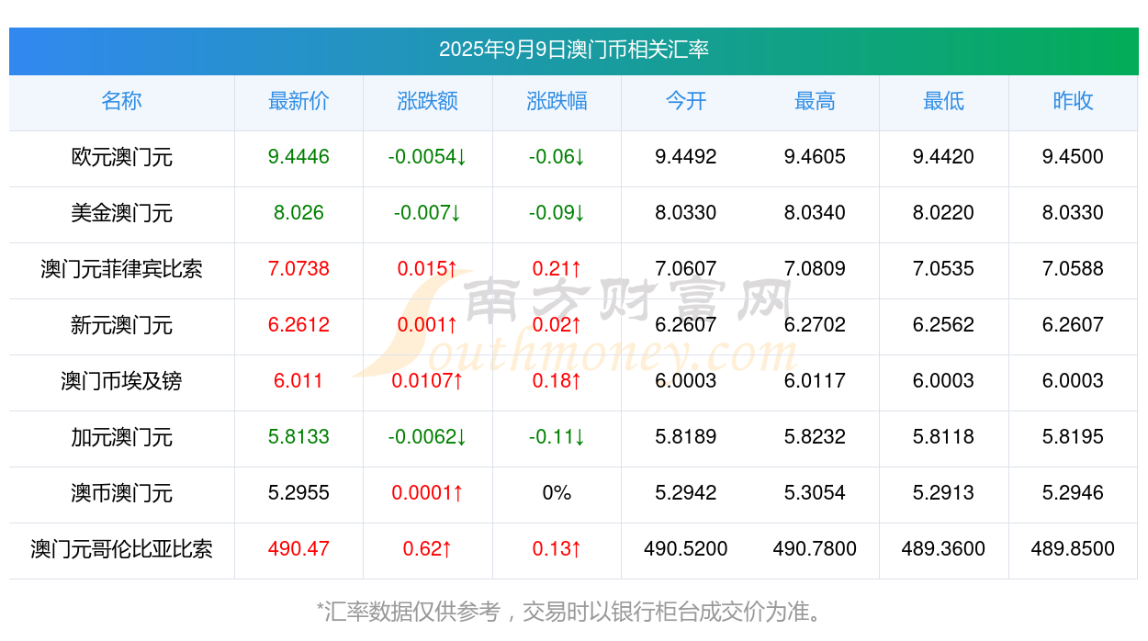This screenshot has height=641, width=1148.
Task: Click change amount -0.007↓
Action: (427, 213)
